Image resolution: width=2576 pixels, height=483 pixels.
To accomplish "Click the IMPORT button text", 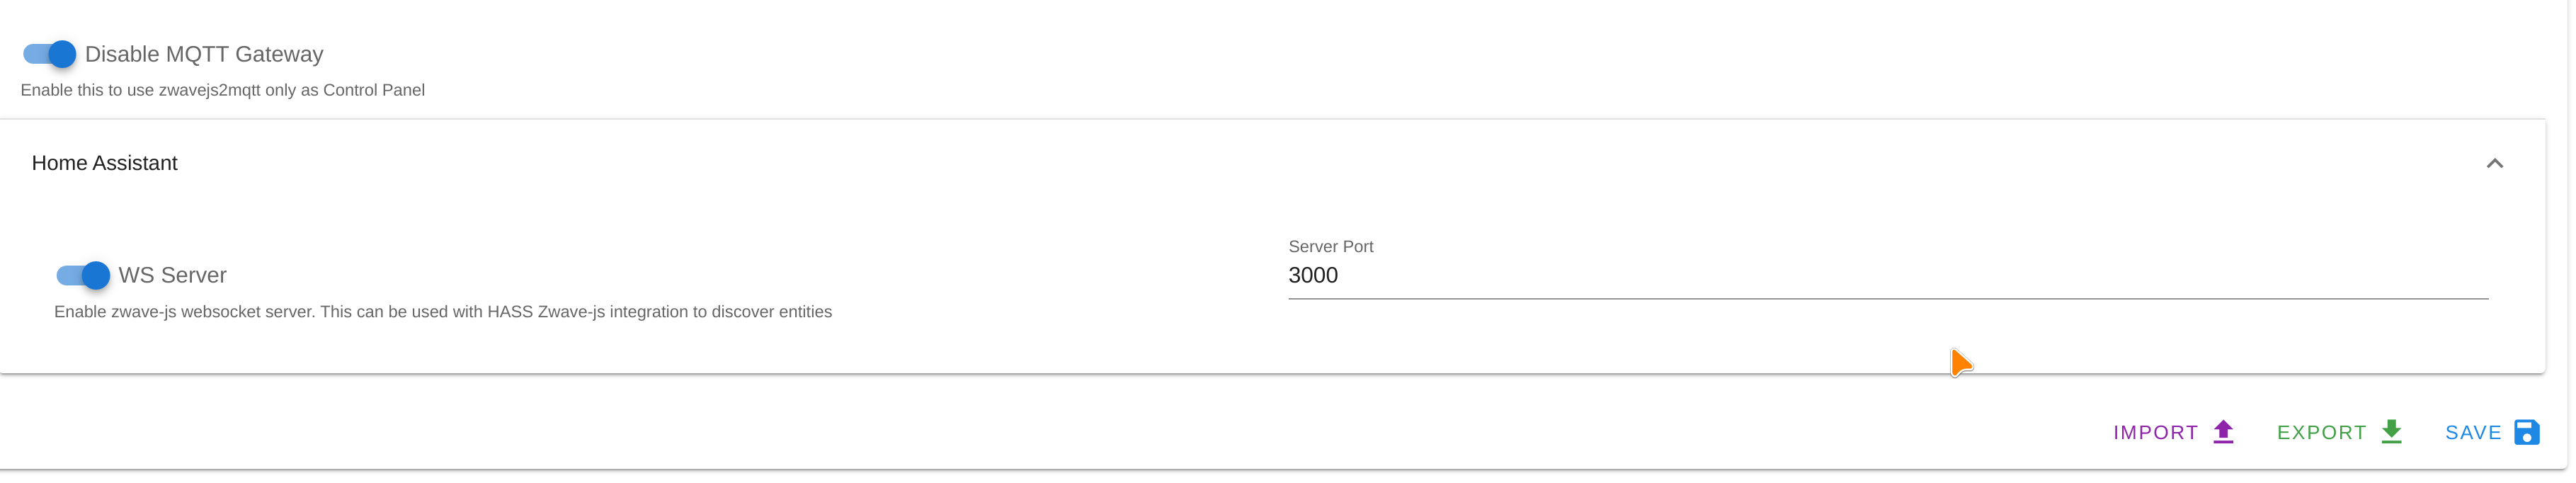I will point(2155,433).
